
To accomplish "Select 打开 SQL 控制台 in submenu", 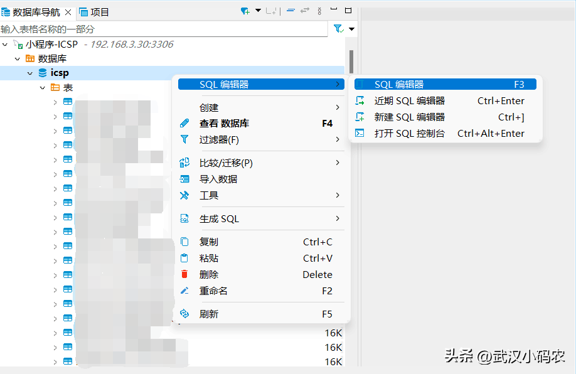I will [409, 133].
